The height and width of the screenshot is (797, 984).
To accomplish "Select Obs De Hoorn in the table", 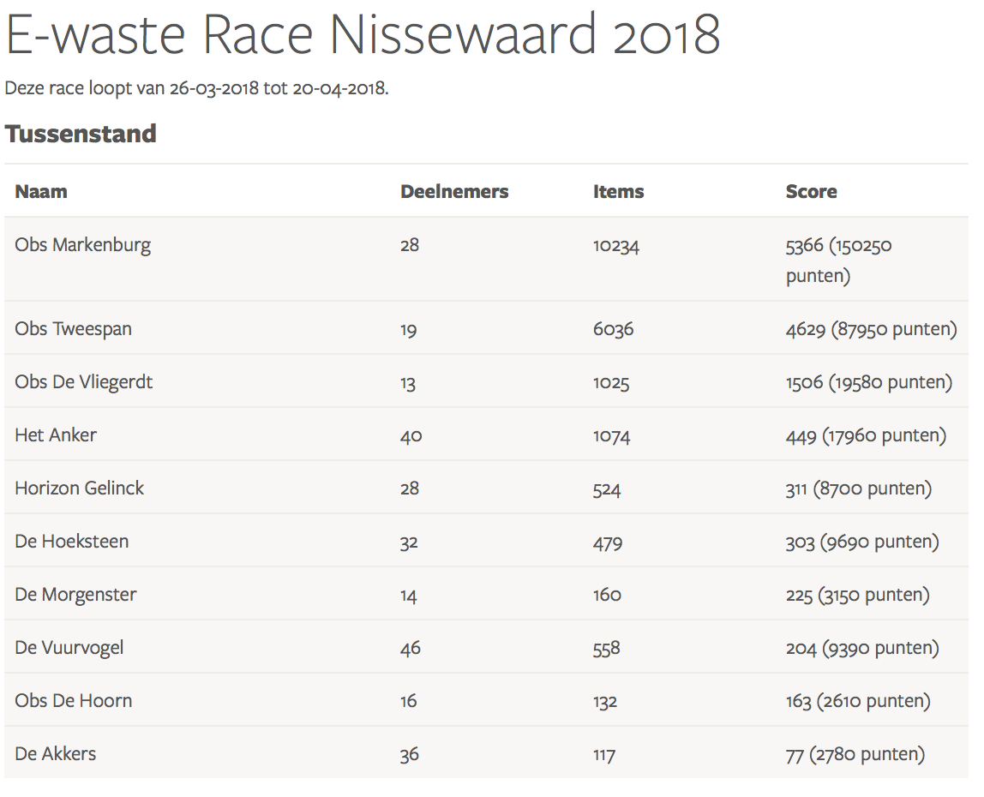I will (x=73, y=701).
